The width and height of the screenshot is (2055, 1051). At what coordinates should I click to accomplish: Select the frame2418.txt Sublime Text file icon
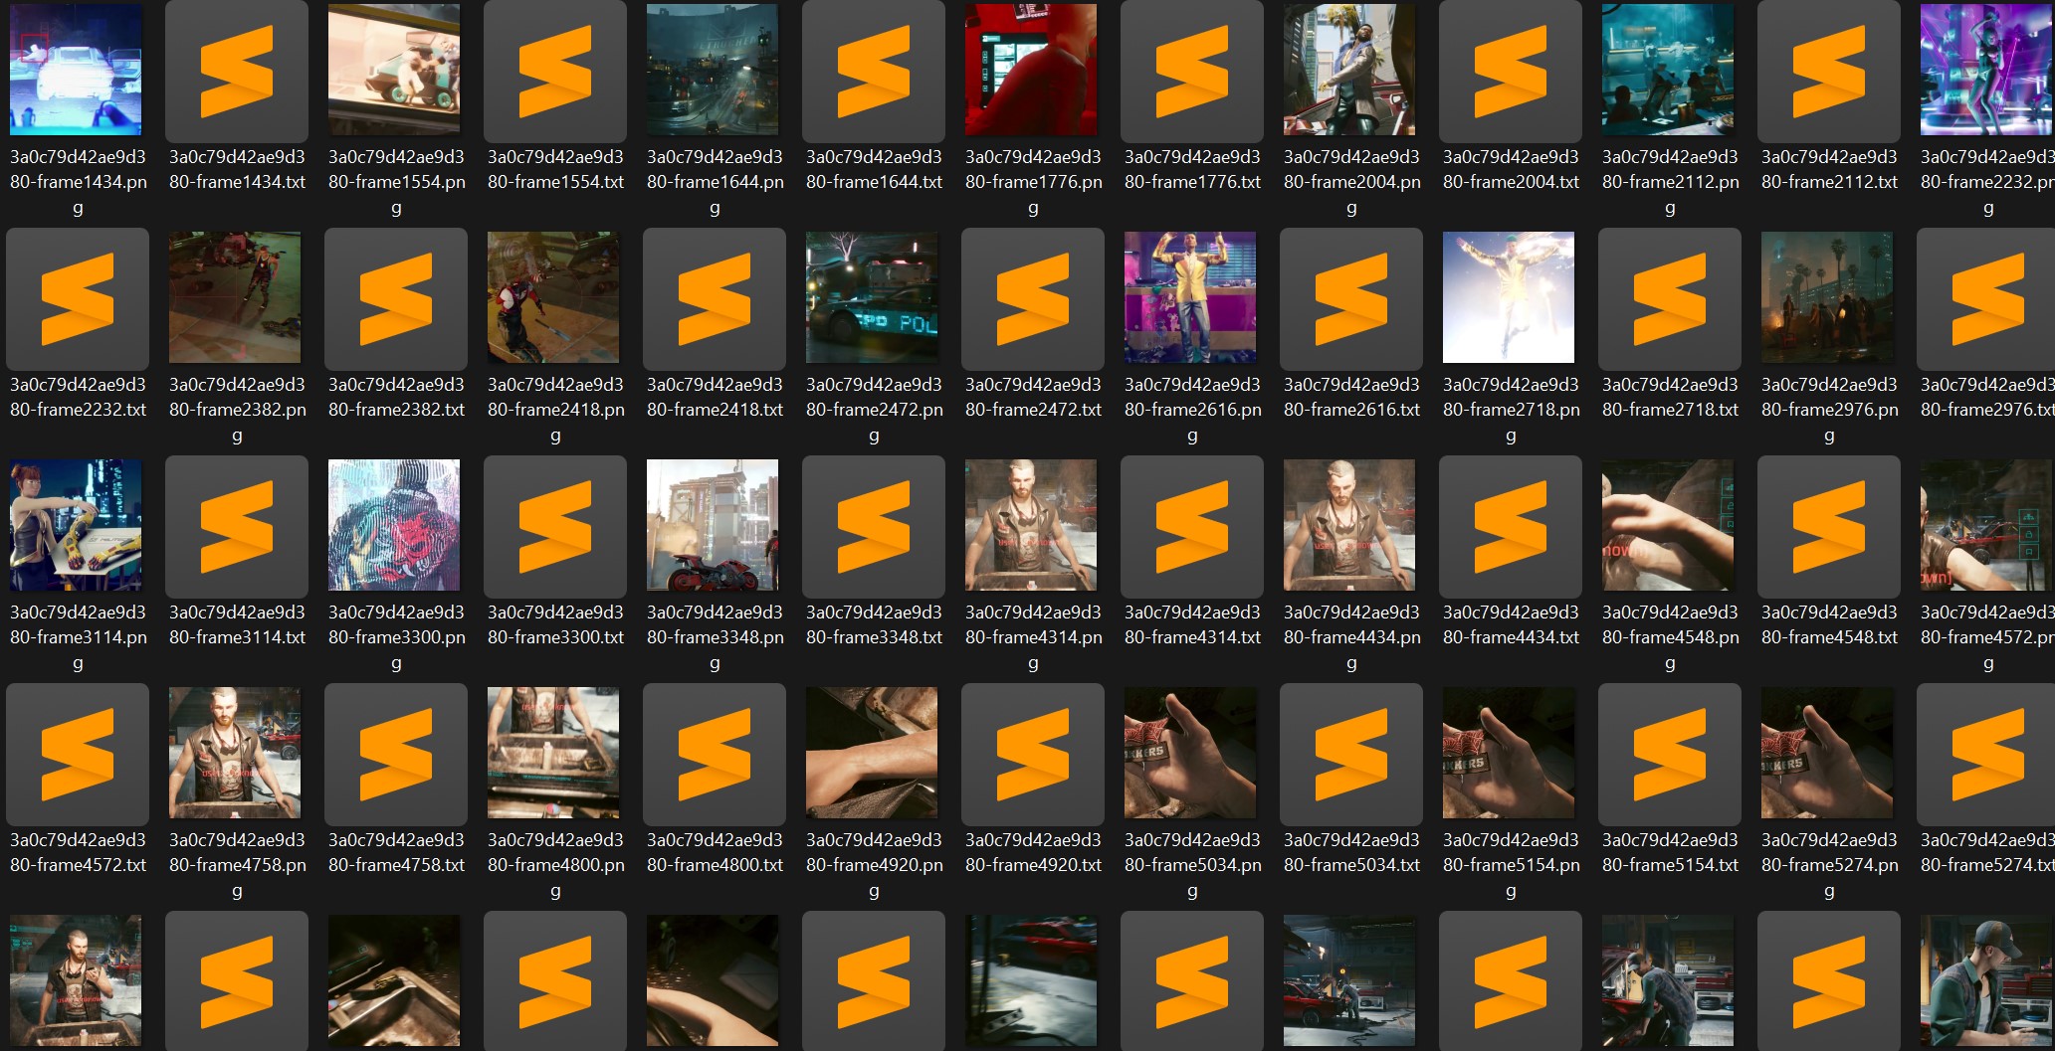[x=715, y=298]
